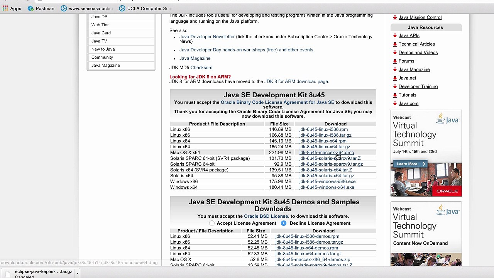Screen dimensions: 494x278
Task: Open the Technical Articles resource link
Action: click(x=417, y=44)
